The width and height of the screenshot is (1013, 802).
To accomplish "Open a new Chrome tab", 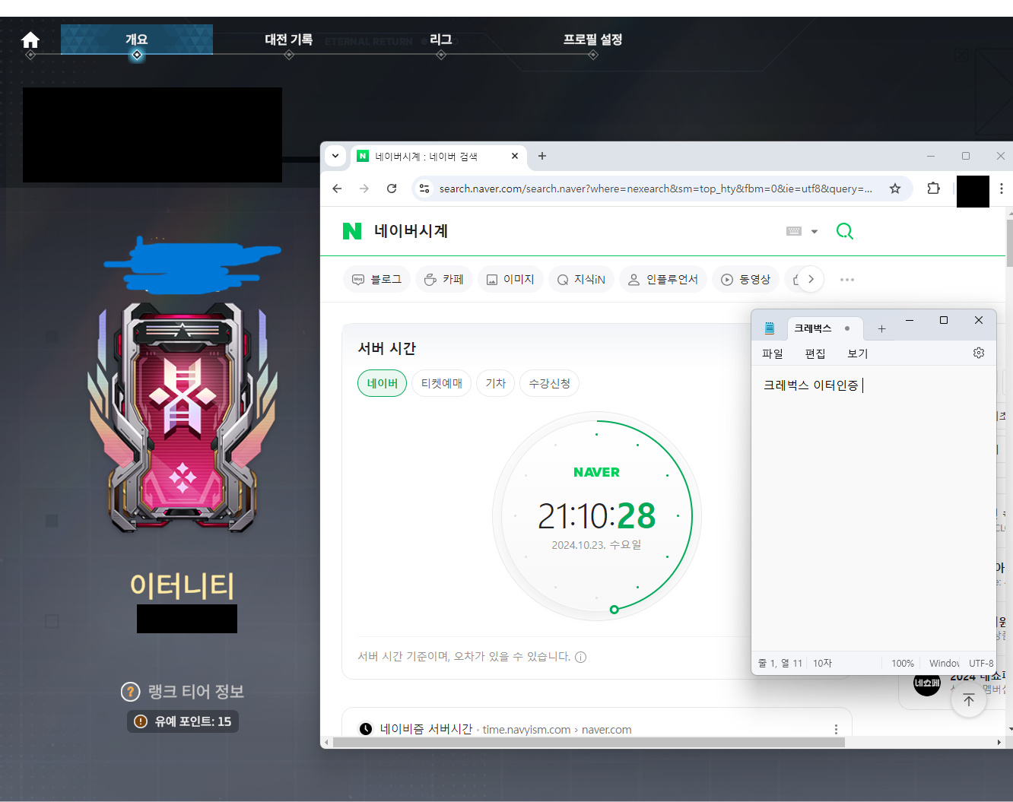I will [542, 156].
